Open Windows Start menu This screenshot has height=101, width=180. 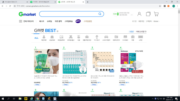3,98
